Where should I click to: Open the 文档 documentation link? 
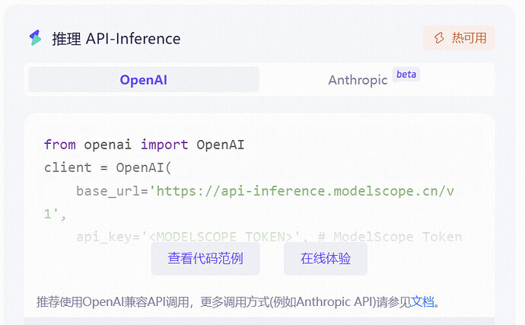[x=422, y=302]
